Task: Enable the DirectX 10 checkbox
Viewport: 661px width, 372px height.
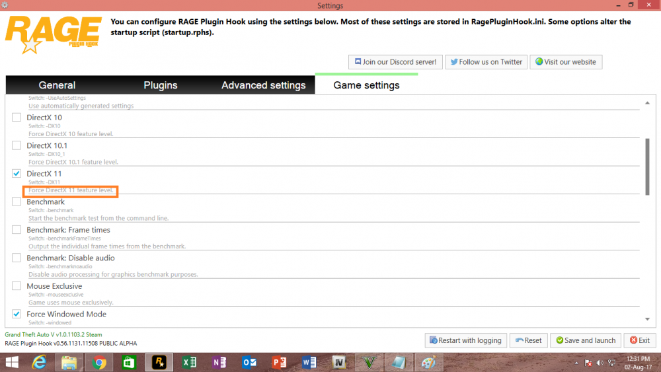Action: [17, 117]
